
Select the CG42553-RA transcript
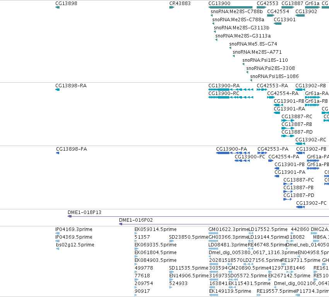pyautogui.click(x=262, y=90)
